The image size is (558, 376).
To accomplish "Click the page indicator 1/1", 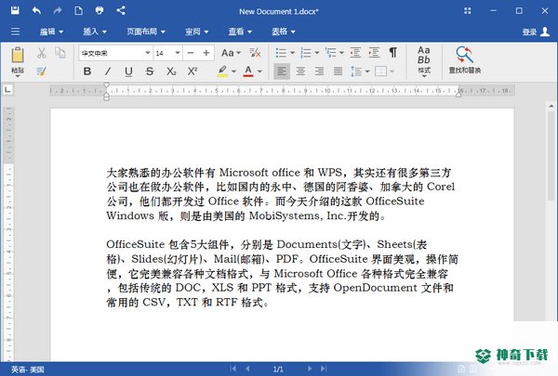I will [x=278, y=370].
